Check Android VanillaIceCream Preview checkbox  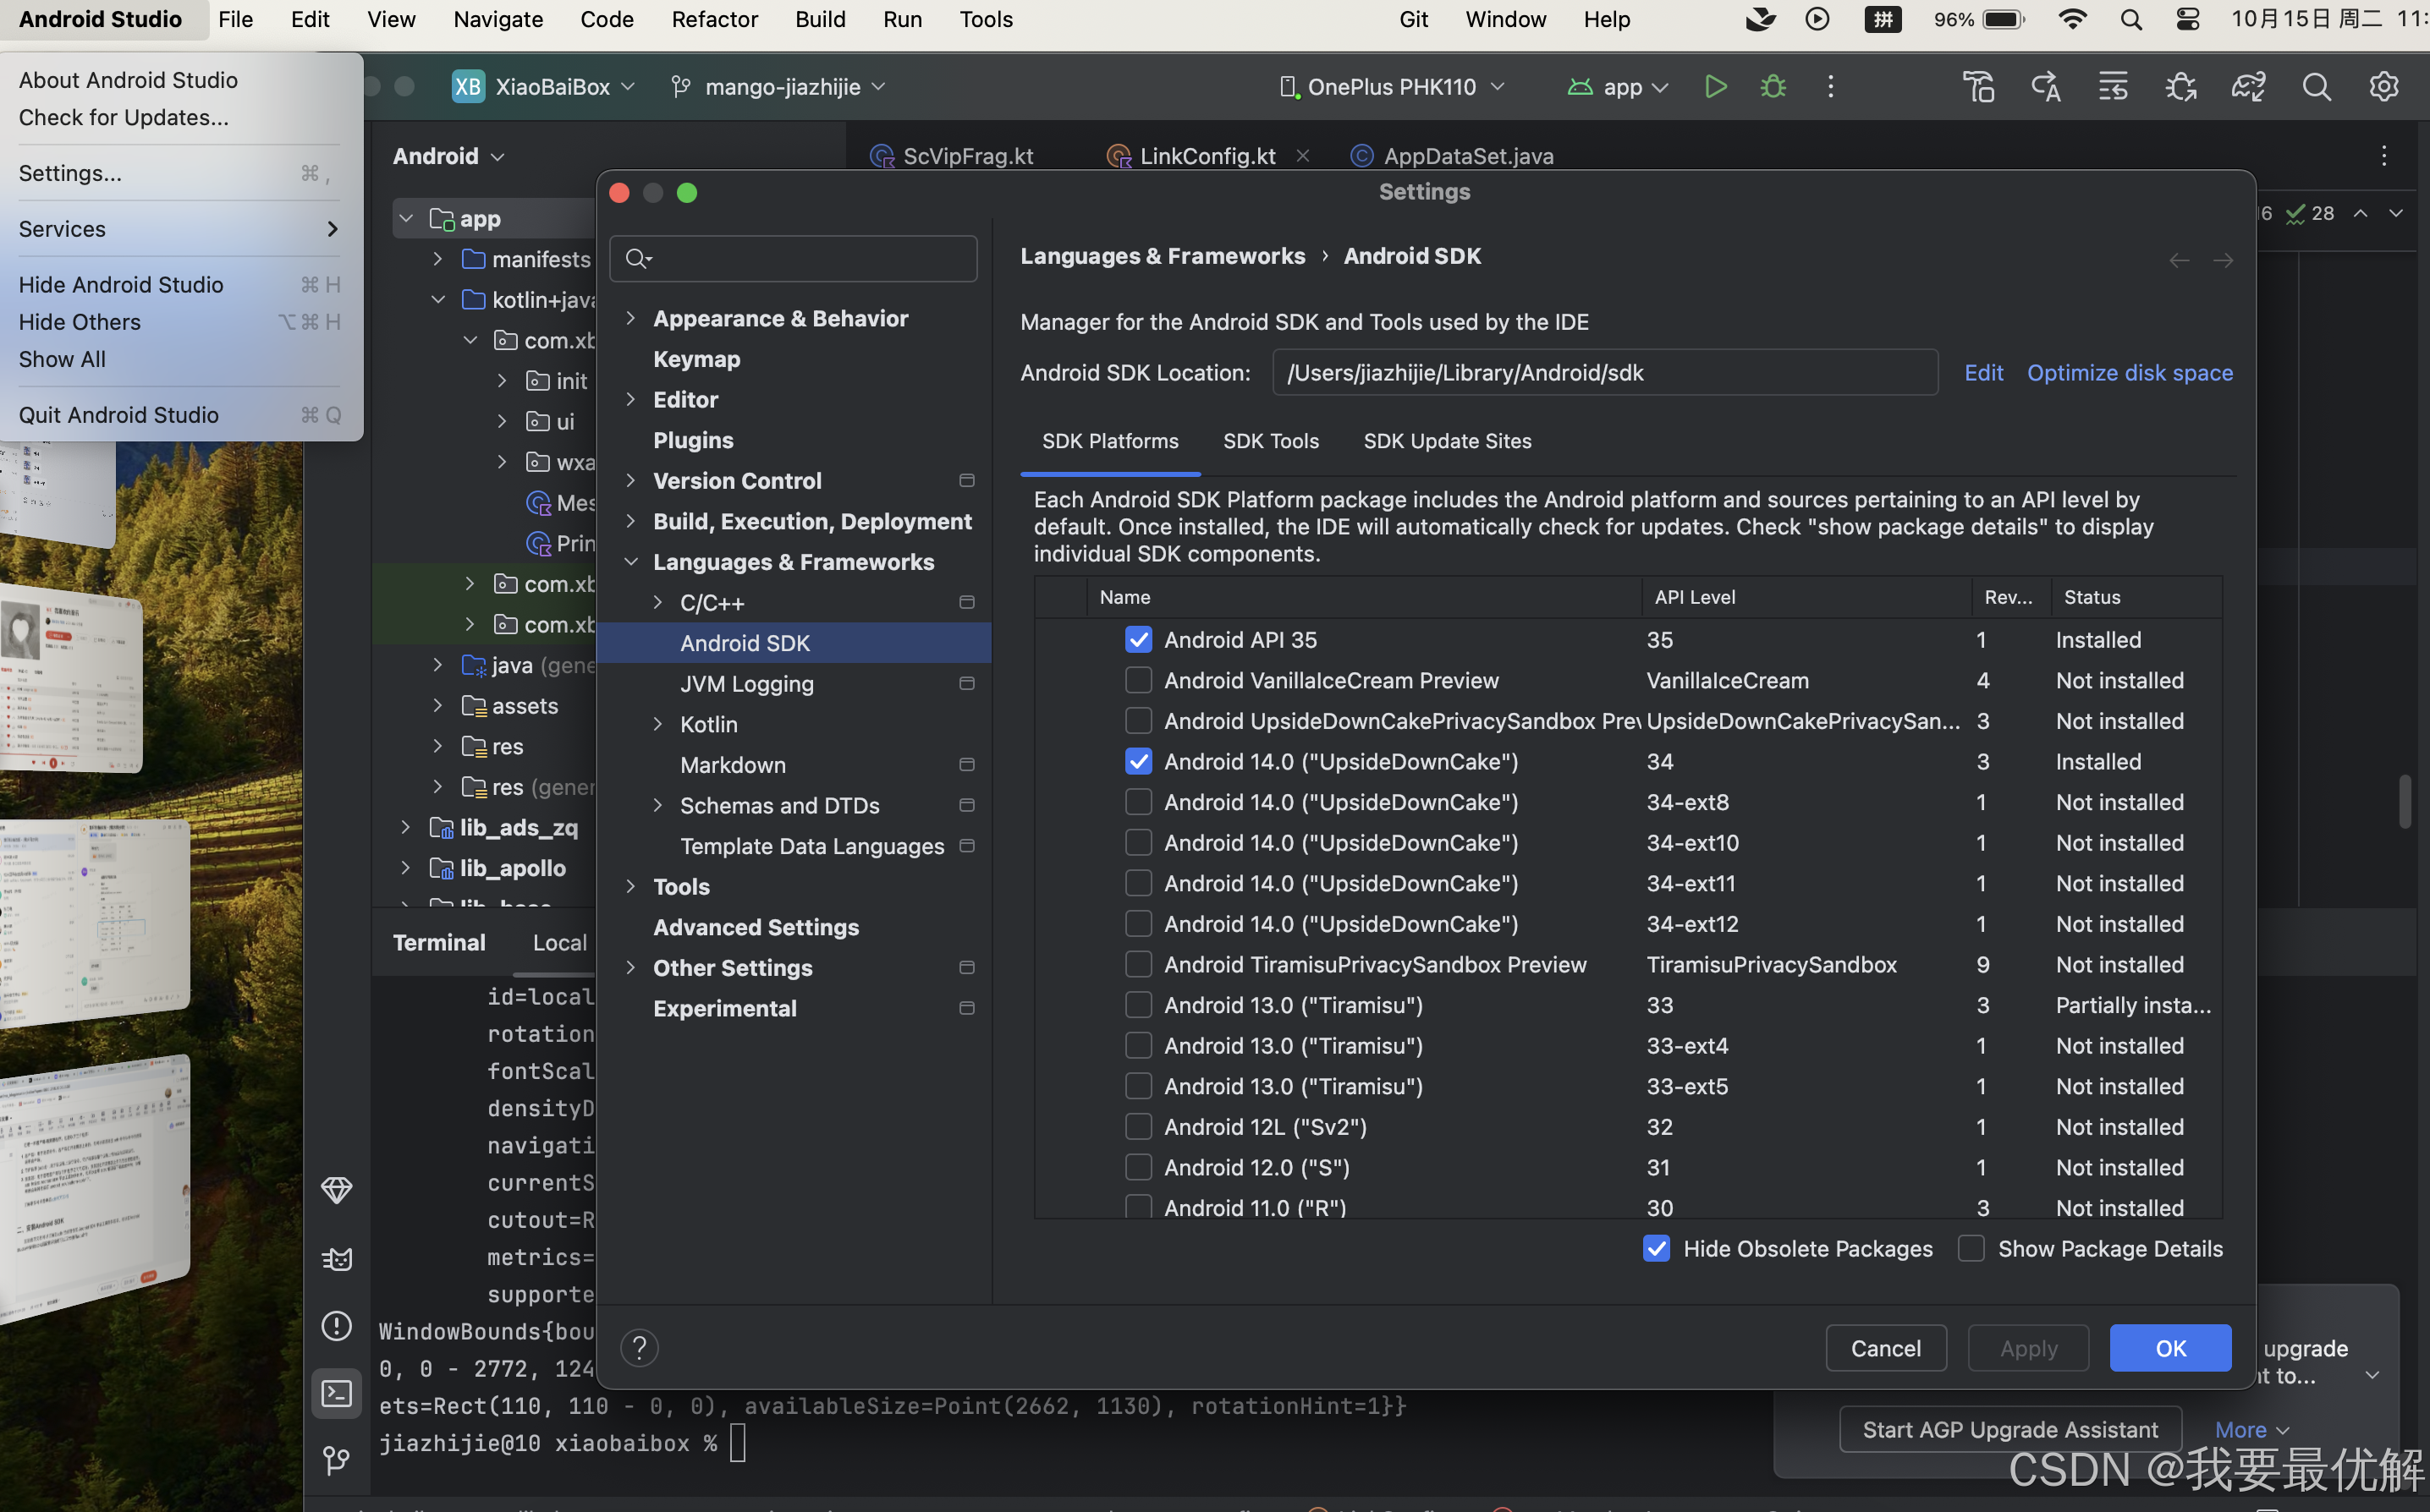[1137, 680]
